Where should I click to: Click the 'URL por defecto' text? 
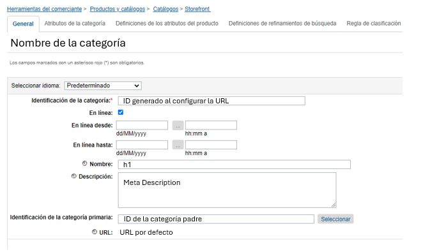coord(146,232)
